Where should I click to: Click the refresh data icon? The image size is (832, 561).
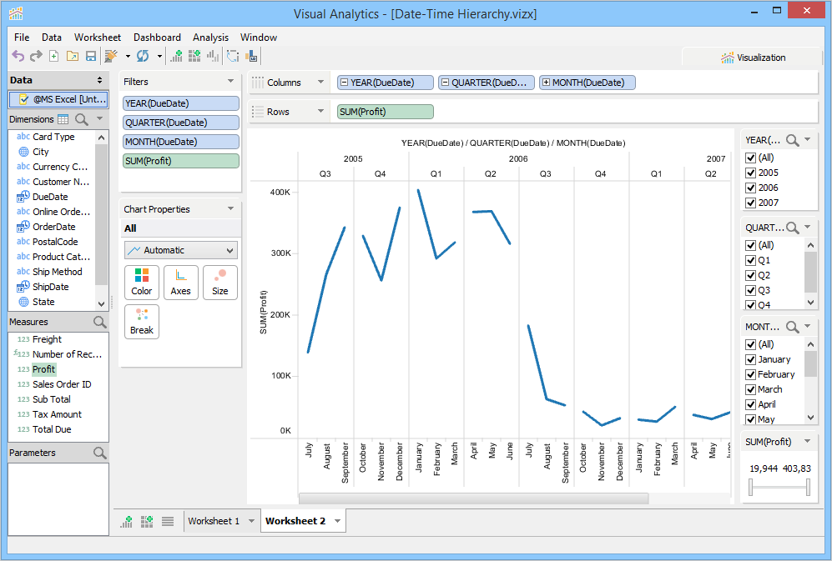point(143,56)
